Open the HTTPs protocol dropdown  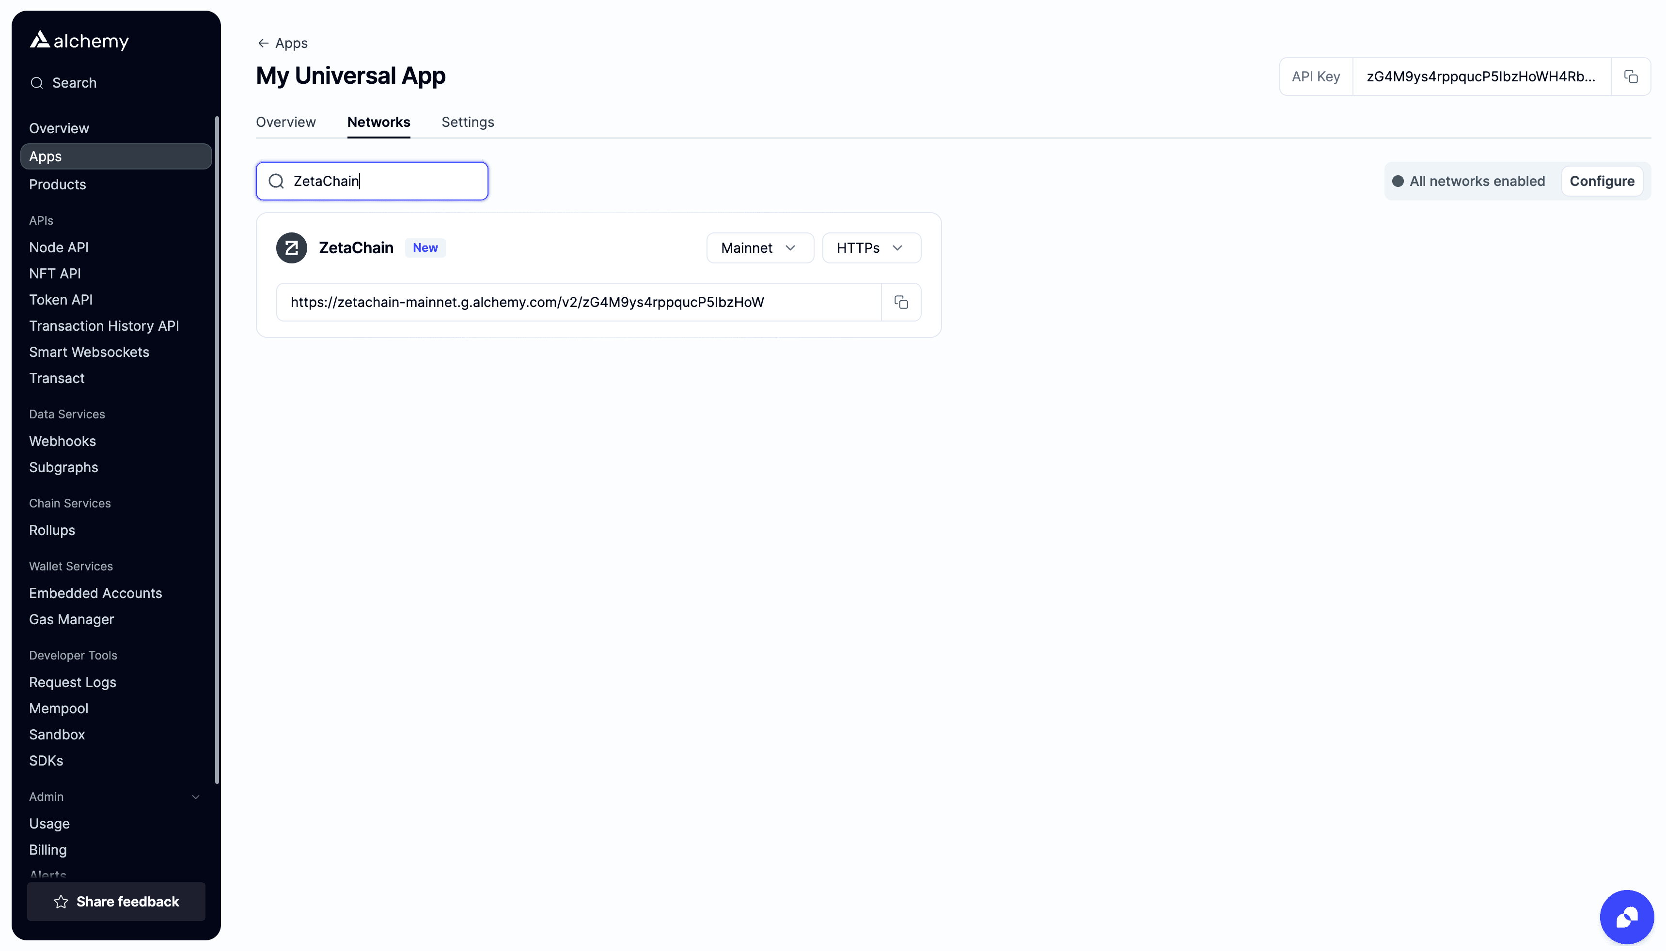(x=871, y=247)
